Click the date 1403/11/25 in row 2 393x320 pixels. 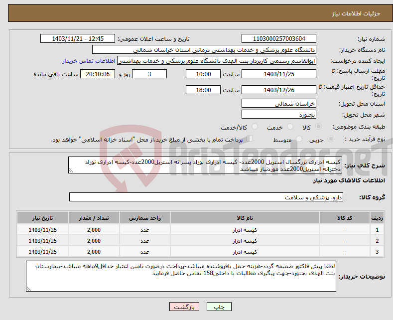[x=43, y=241]
